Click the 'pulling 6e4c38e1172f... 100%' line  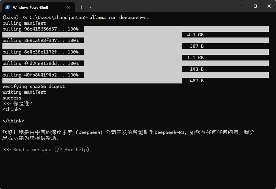point(40,52)
